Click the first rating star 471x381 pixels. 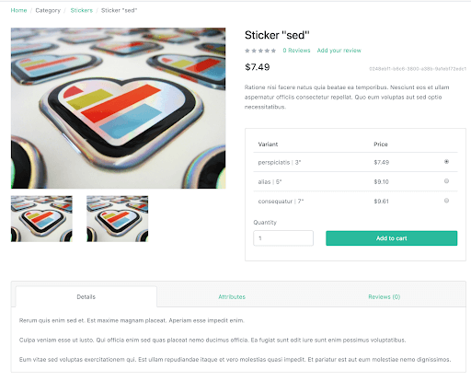(x=247, y=51)
